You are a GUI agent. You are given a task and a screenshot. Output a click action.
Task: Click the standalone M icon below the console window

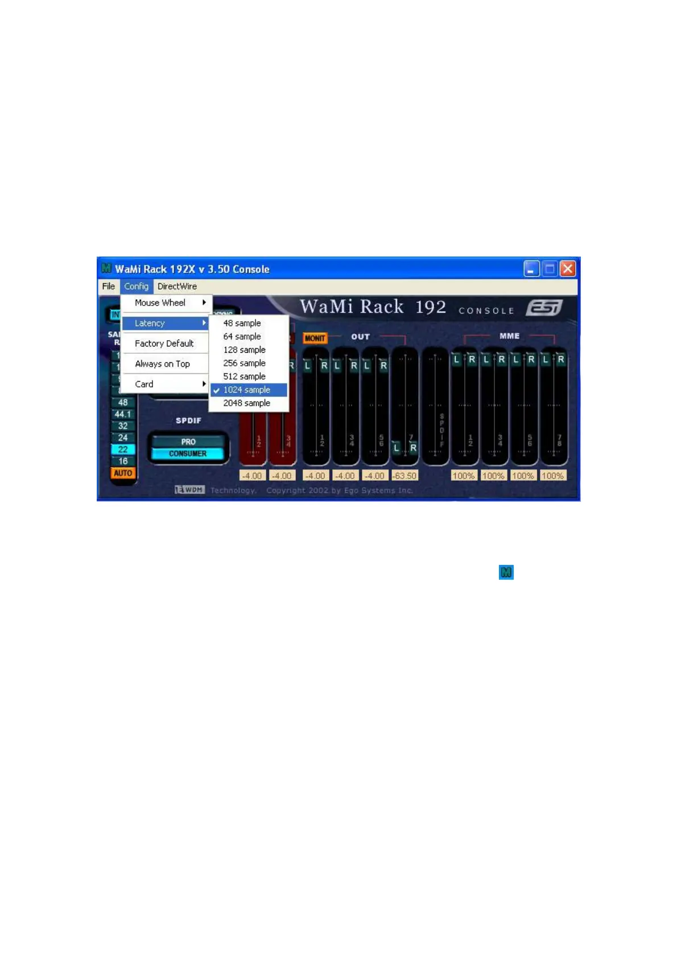[x=506, y=572]
